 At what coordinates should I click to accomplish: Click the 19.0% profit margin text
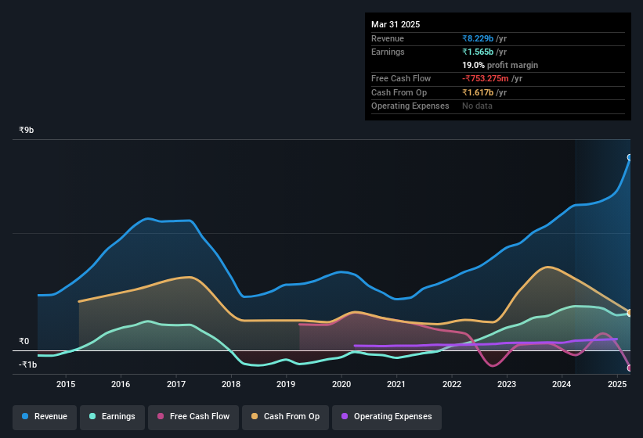click(x=500, y=65)
